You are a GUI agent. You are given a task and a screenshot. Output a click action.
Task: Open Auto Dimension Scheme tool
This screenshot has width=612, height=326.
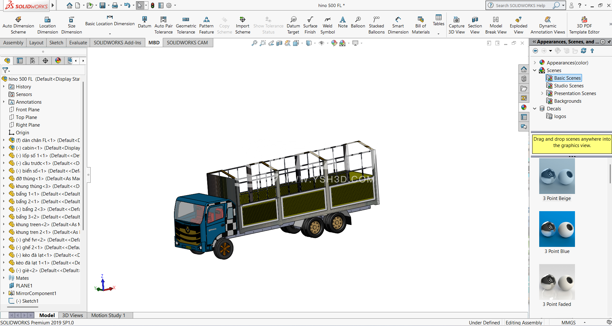pyautogui.click(x=18, y=25)
